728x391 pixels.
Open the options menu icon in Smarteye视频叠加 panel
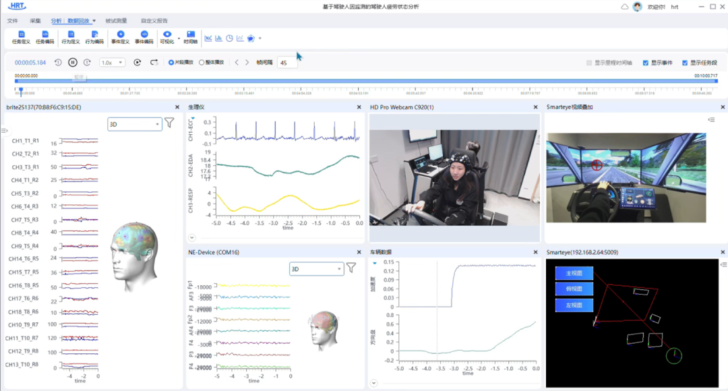coord(711,120)
